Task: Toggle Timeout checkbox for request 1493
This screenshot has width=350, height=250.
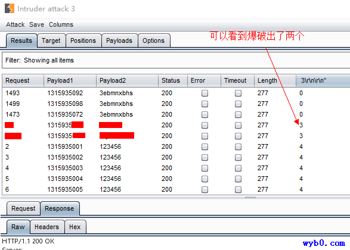Action: [238, 93]
